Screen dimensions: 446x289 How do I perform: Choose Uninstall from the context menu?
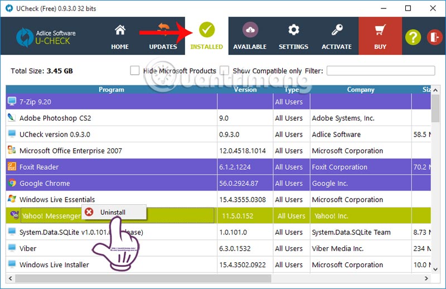point(114,212)
